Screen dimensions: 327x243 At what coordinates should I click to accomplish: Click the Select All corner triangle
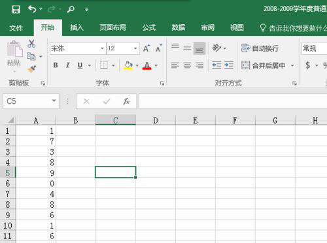point(10,120)
